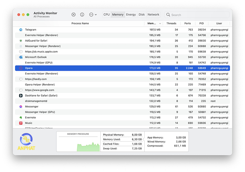Screen dimensions: 245x172
Task: Select https://sb.music.apple.com process name
Action: [41, 52]
